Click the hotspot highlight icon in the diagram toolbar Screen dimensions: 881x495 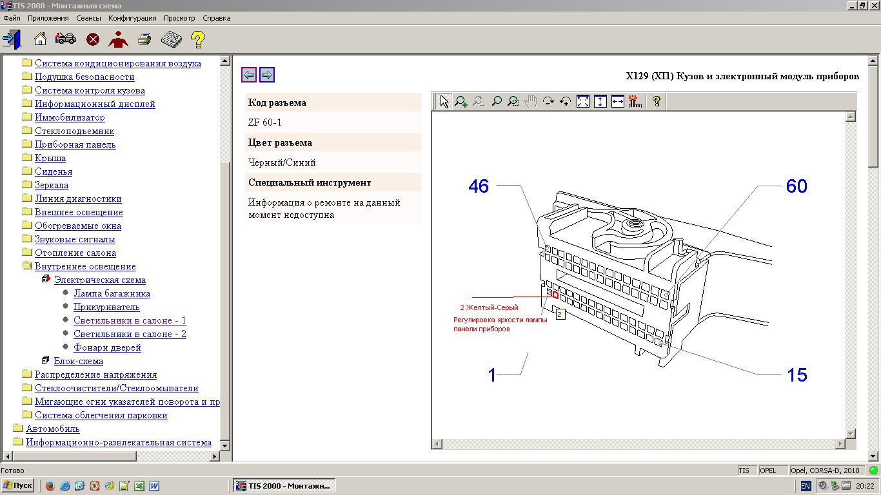(635, 101)
